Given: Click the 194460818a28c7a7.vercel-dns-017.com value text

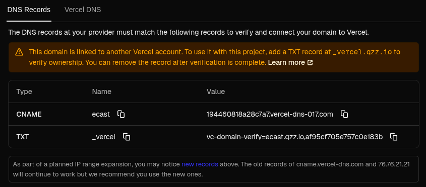Looking at the screenshot, I should tap(270, 115).
